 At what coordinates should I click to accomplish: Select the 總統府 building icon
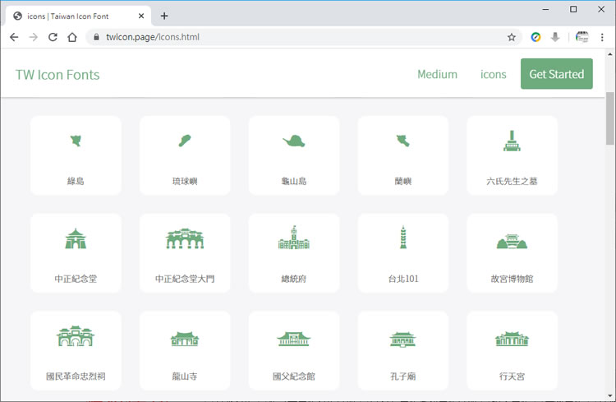(294, 239)
